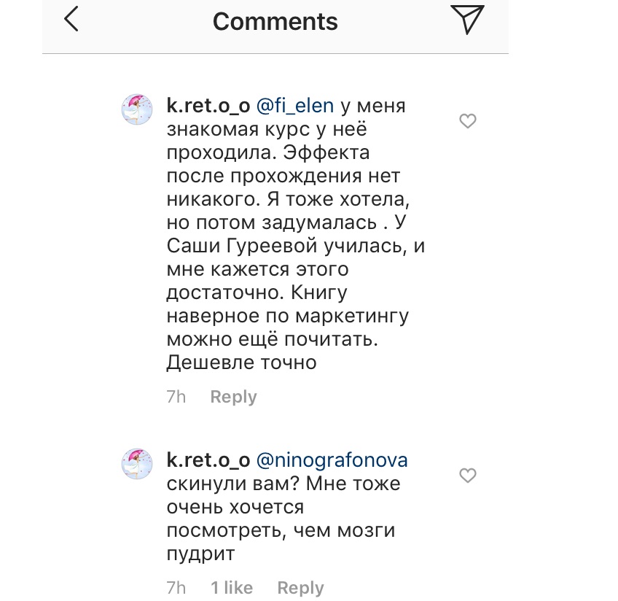The height and width of the screenshot is (601, 618).
Task: Open k.ret.o_o profile from first comment
Action: 208,106
